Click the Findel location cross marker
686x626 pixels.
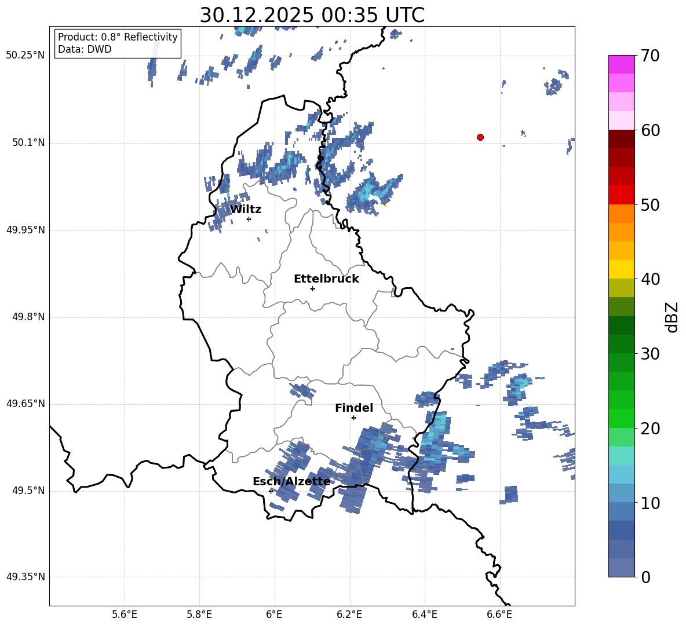[x=353, y=418]
